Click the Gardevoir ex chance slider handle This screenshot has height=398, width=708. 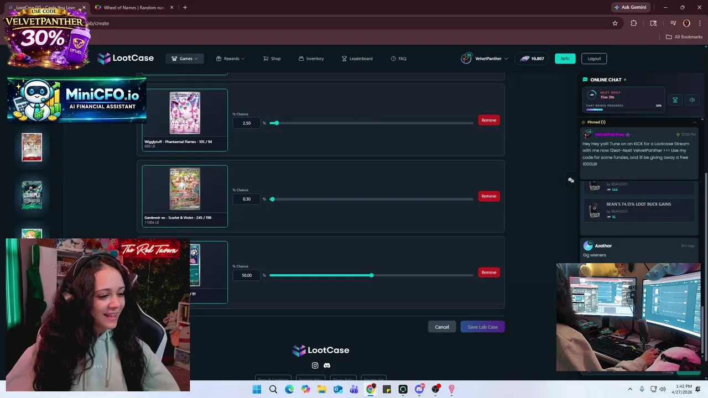pyautogui.click(x=272, y=199)
